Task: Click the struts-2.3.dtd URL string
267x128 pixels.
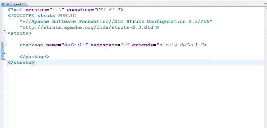Action: pyautogui.click(x=88, y=27)
